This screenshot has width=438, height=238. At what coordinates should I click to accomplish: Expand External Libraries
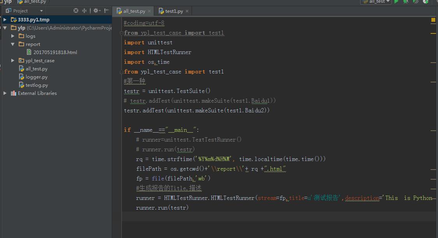tap(5, 93)
